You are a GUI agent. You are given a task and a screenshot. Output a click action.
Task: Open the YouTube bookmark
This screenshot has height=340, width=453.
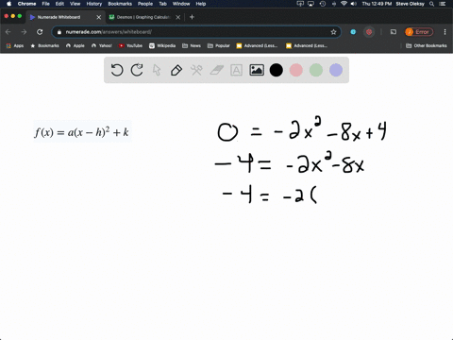[x=130, y=45]
